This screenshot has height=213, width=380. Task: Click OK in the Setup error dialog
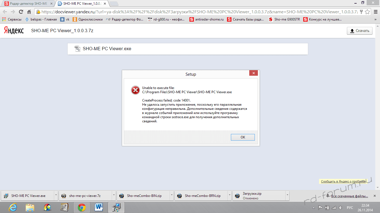tap(243, 137)
